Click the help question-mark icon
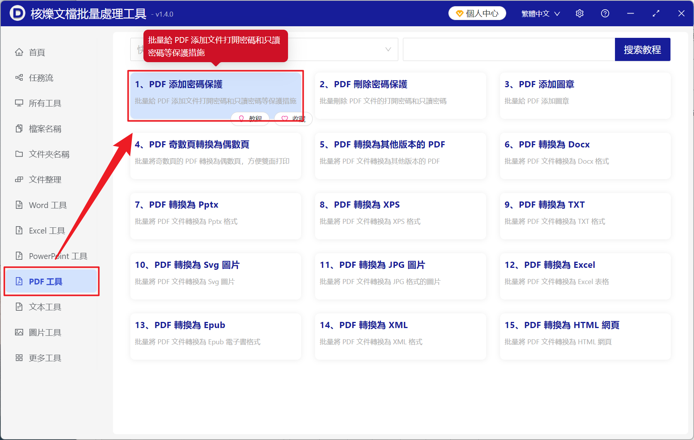This screenshot has width=694, height=440. (605, 13)
